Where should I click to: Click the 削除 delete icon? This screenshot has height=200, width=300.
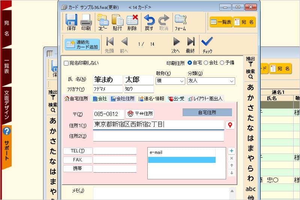[132, 22]
